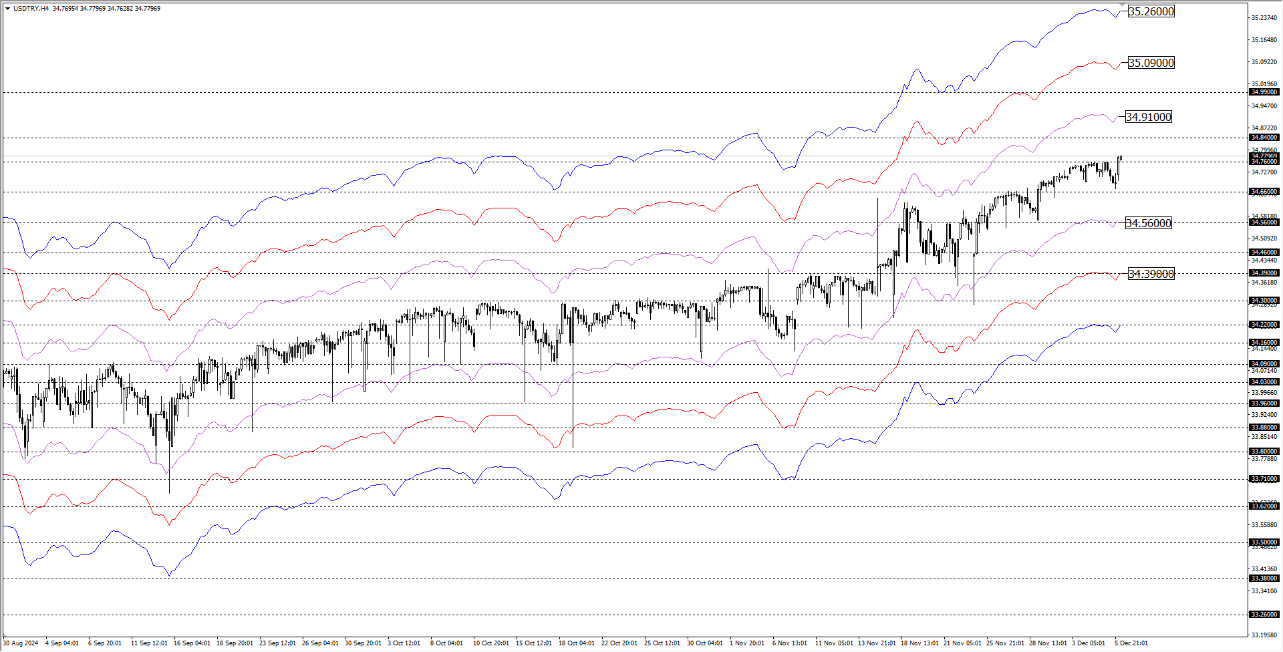Click the 33.96000 black price tag on axis
This screenshot has height=652, width=1283.
coord(1264,403)
